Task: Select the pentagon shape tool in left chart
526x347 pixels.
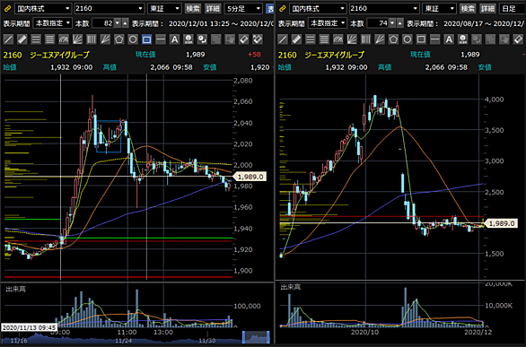Action: tap(118, 39)
